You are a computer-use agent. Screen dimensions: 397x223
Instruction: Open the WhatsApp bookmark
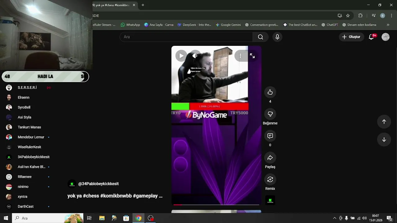[x=130, y=25]
